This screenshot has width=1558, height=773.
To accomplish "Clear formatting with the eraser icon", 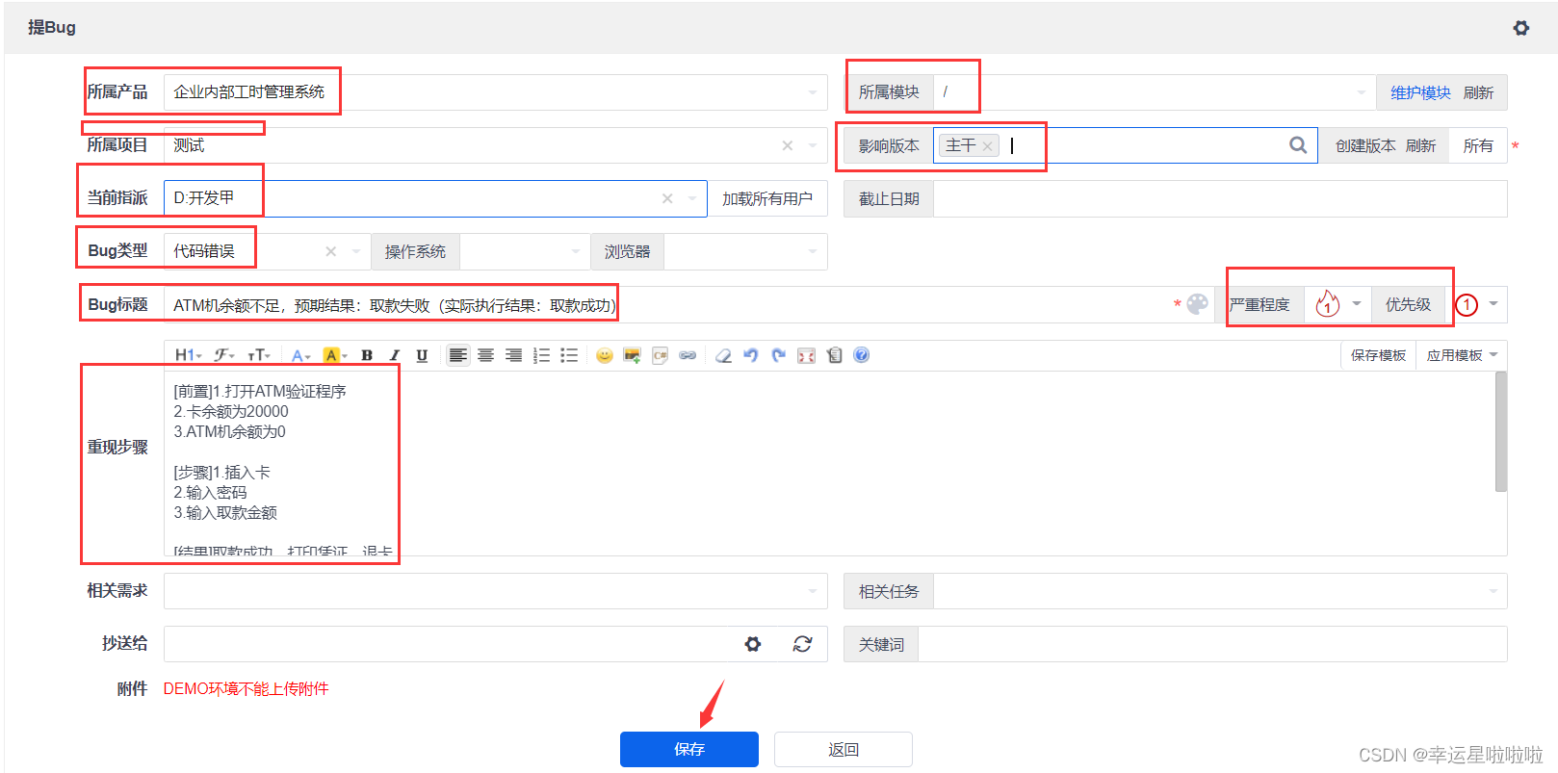I will [x=724, y=355].
